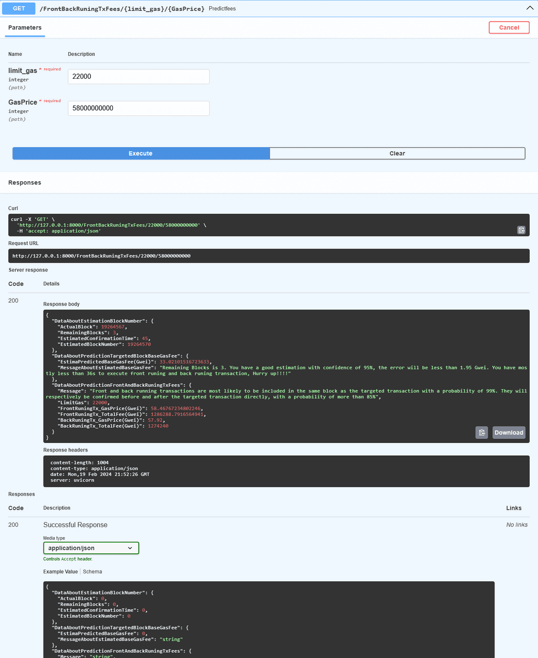Copy the response body to clipboard

pos(482,433)
